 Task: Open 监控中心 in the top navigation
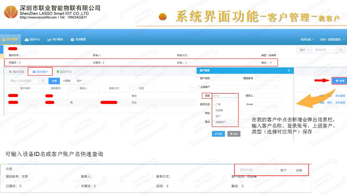click(33, 40)
